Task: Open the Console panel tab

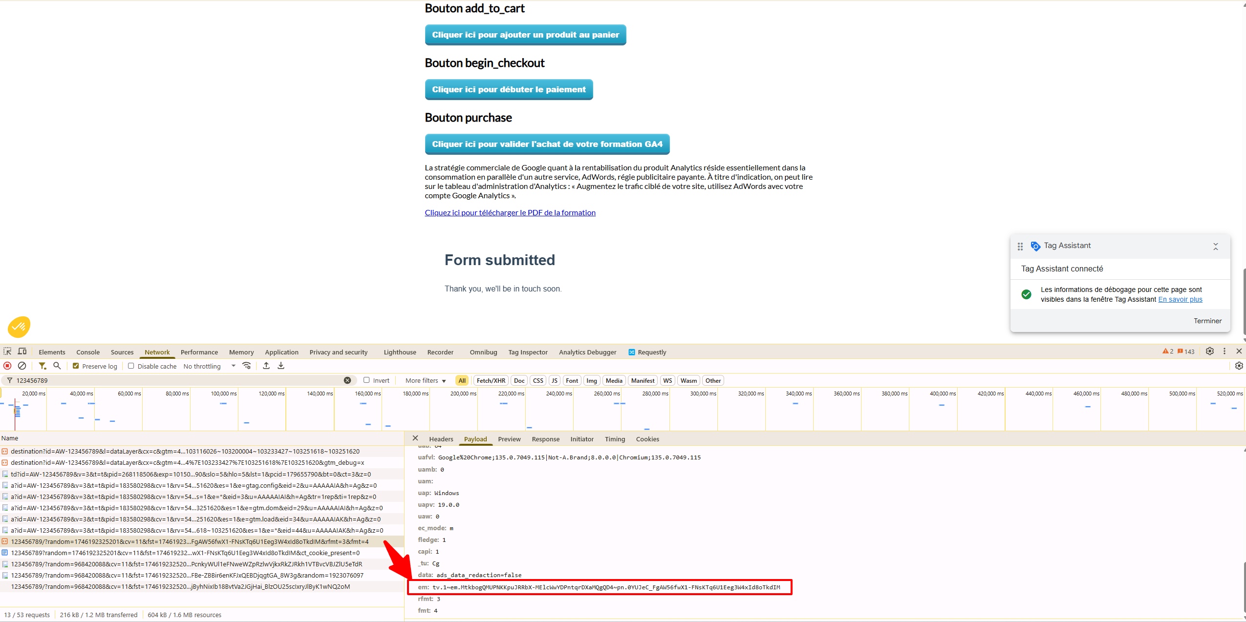Action: click(88, 352)
